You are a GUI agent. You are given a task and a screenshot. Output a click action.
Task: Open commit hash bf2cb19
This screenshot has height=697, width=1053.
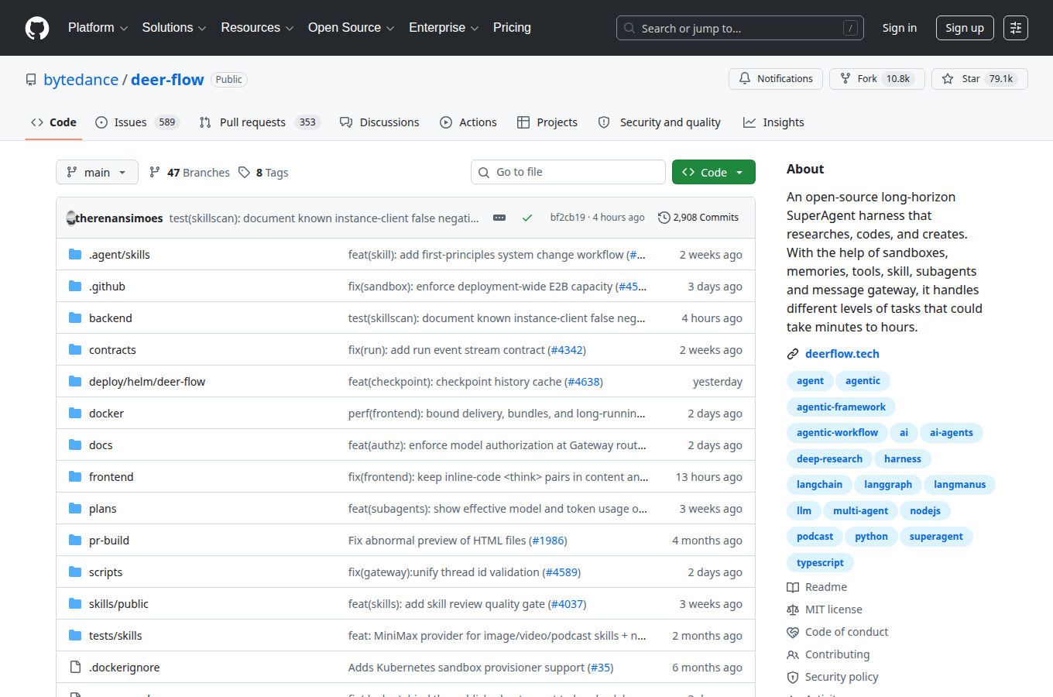click(568, 218)
